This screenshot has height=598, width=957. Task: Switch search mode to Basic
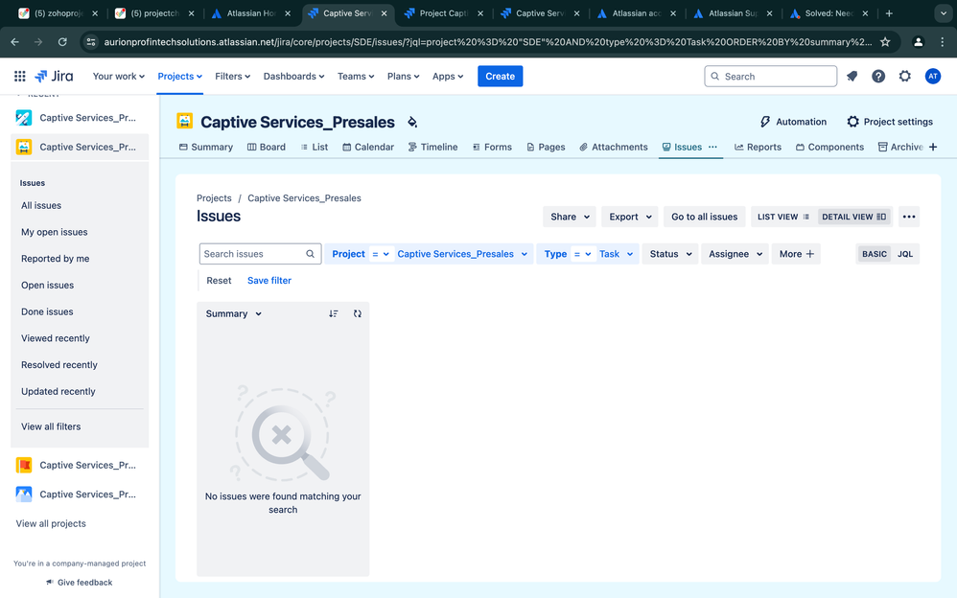coord(874,254)
